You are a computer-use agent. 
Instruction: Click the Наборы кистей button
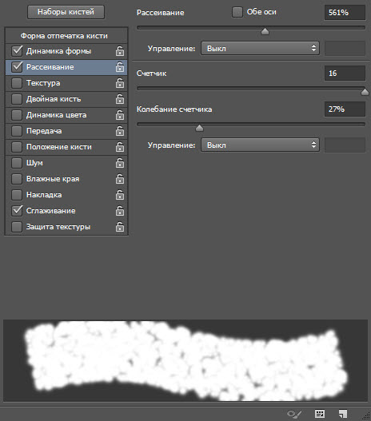pos(66,12)
